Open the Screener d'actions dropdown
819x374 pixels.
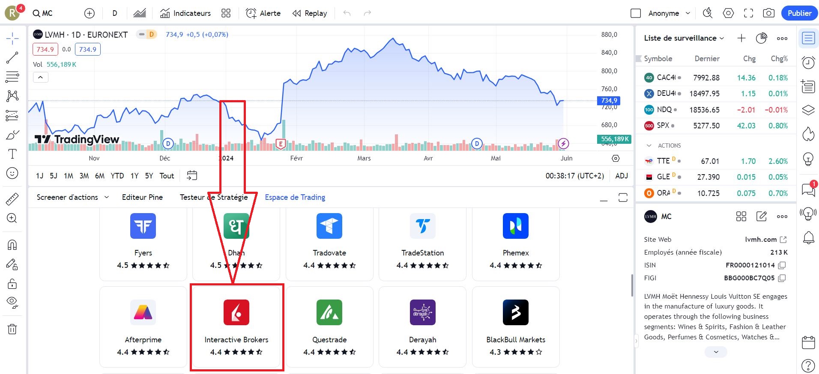tap(72, 197)
